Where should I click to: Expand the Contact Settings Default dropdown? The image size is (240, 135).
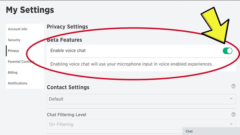pos(141,99)
